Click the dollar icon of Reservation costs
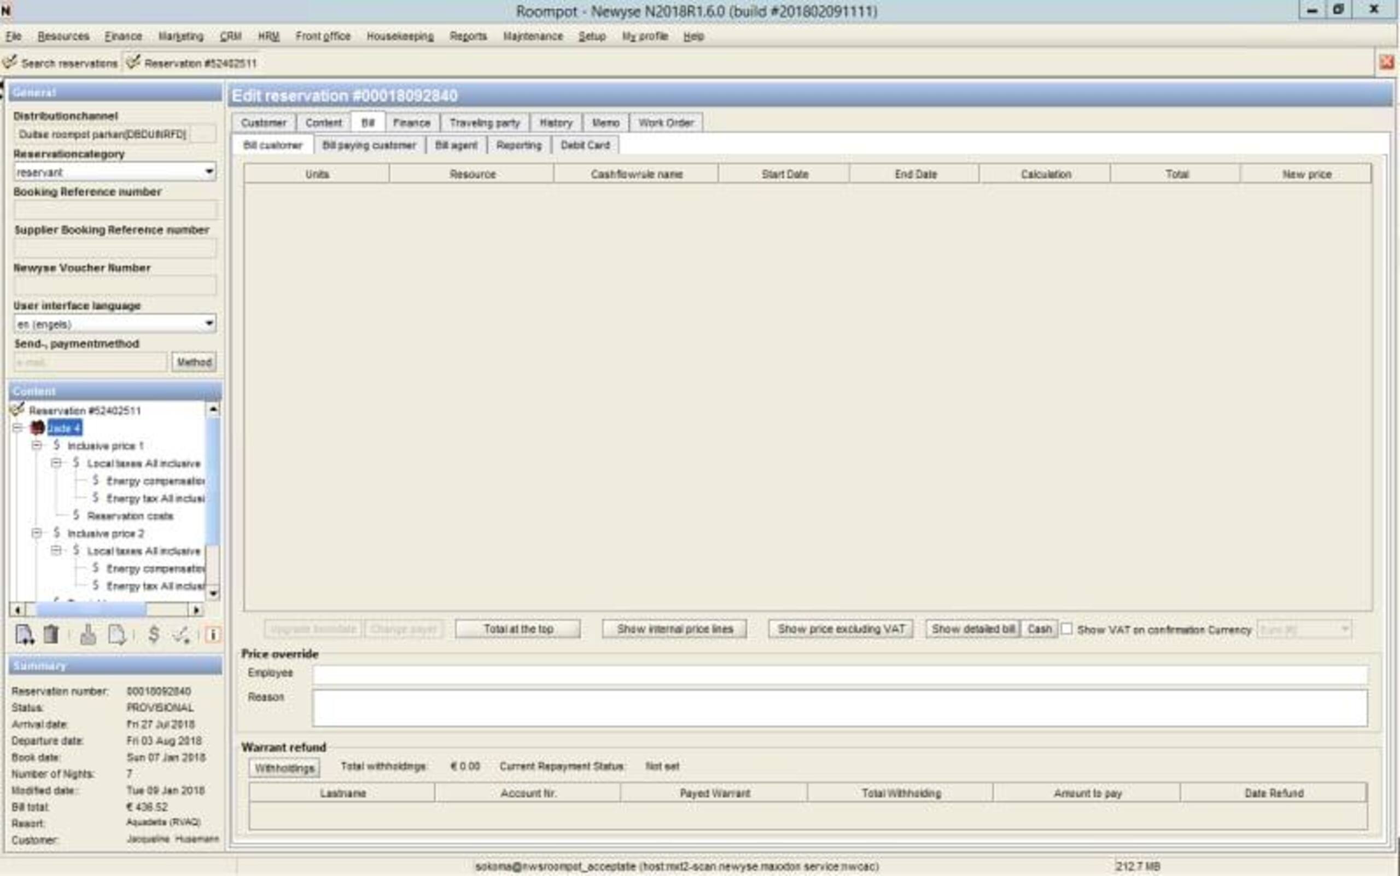Screen dimensions: 1400x876 pyautogui.click(x=76, y=515)
